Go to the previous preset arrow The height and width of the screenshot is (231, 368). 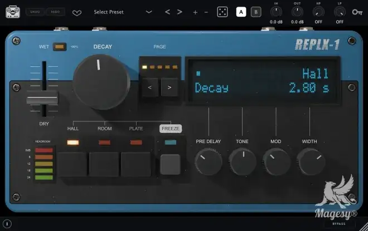click(x=167, y=12)
